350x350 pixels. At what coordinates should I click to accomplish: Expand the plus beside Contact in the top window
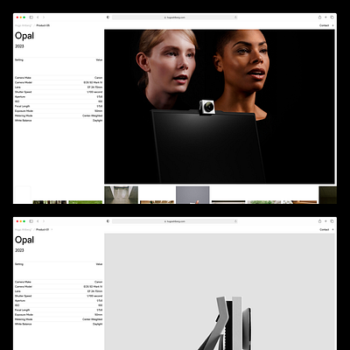tap(332, 25)
